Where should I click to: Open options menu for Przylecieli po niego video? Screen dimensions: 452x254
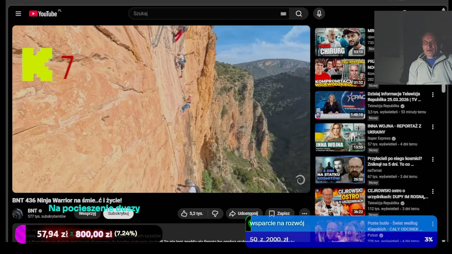[x=433, y=159]
